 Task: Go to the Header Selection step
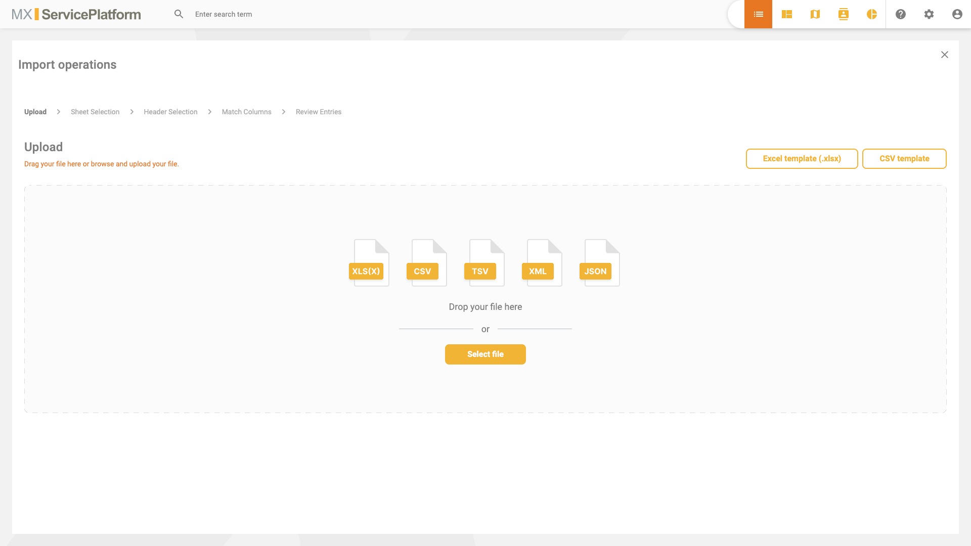click(x=170, y=112)
